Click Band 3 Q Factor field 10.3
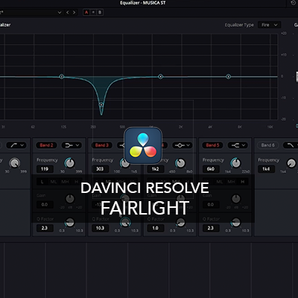 (x=100, y=228)
